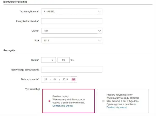Click the Kwota decimal cents field

(63, 60)
